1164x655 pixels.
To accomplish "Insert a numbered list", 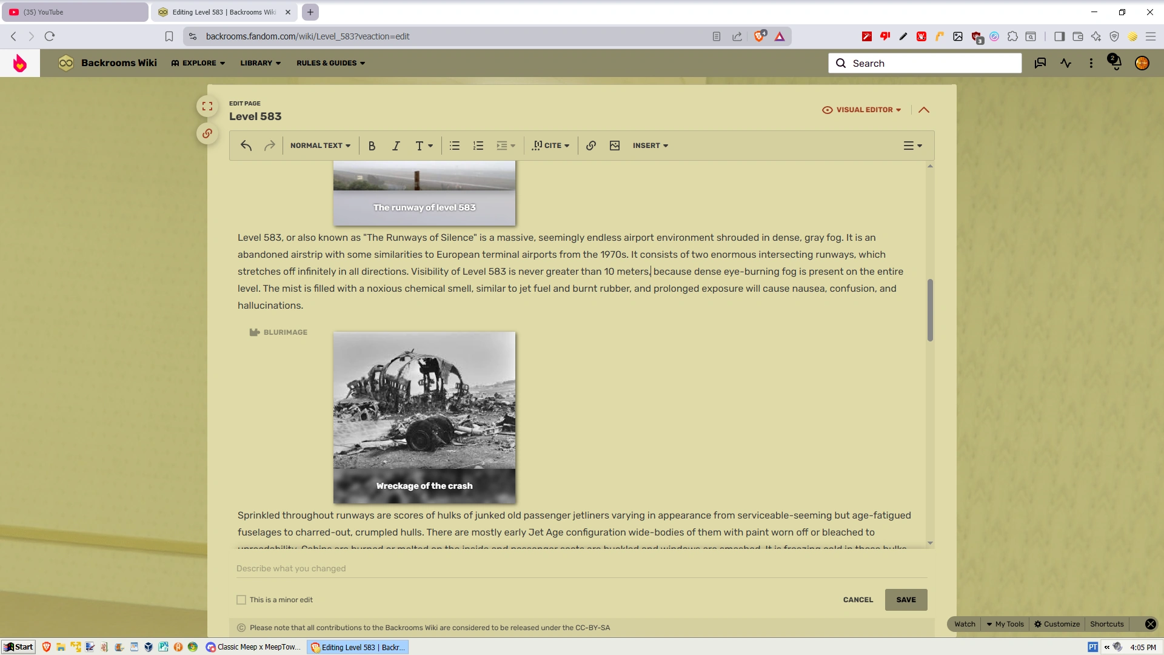I will [478, 146].
